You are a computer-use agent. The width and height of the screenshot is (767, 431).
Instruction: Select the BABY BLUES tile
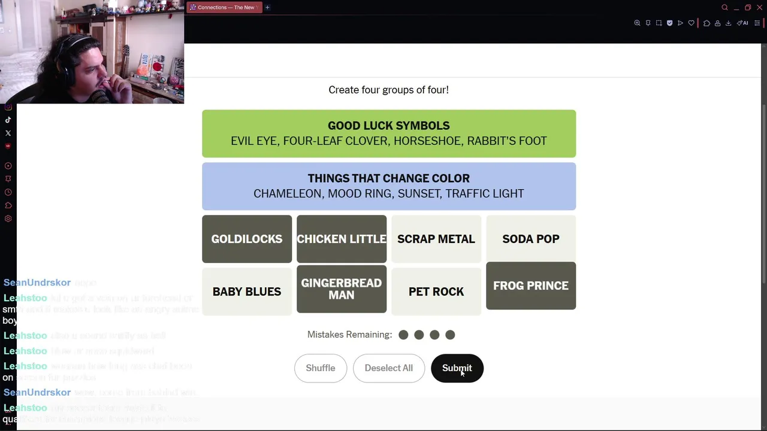click(x=247, y=292)
